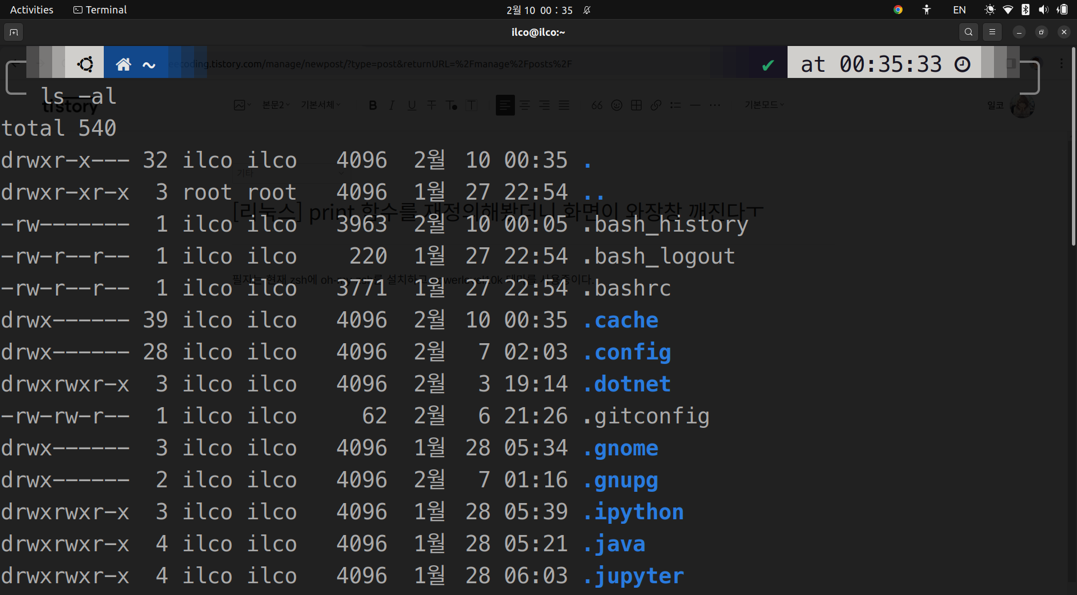1077x595 pixels.
Task: Click the .ipython directory name
Action: pos(633,512)
